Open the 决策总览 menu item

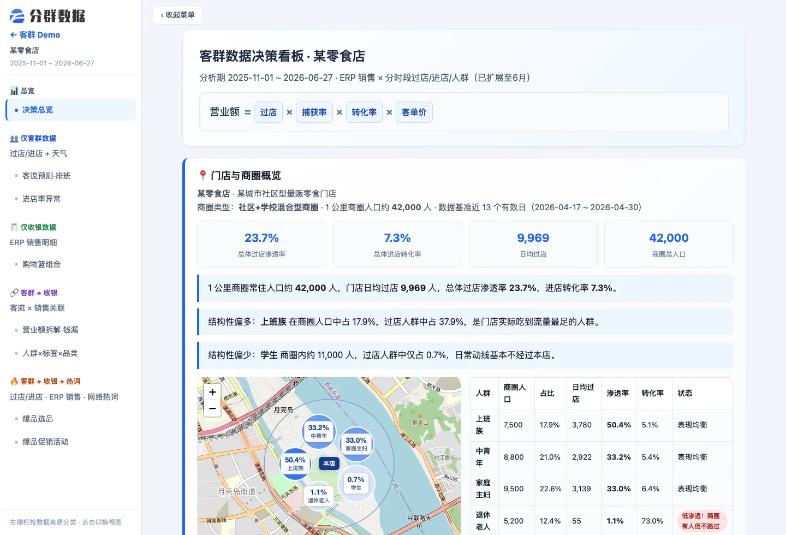point(71,110)
